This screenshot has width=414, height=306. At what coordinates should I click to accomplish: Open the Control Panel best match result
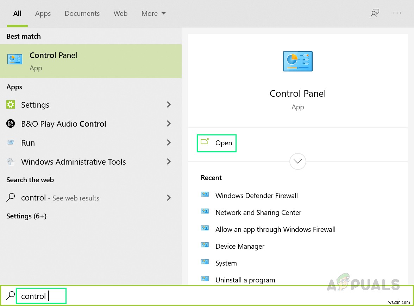91,61
